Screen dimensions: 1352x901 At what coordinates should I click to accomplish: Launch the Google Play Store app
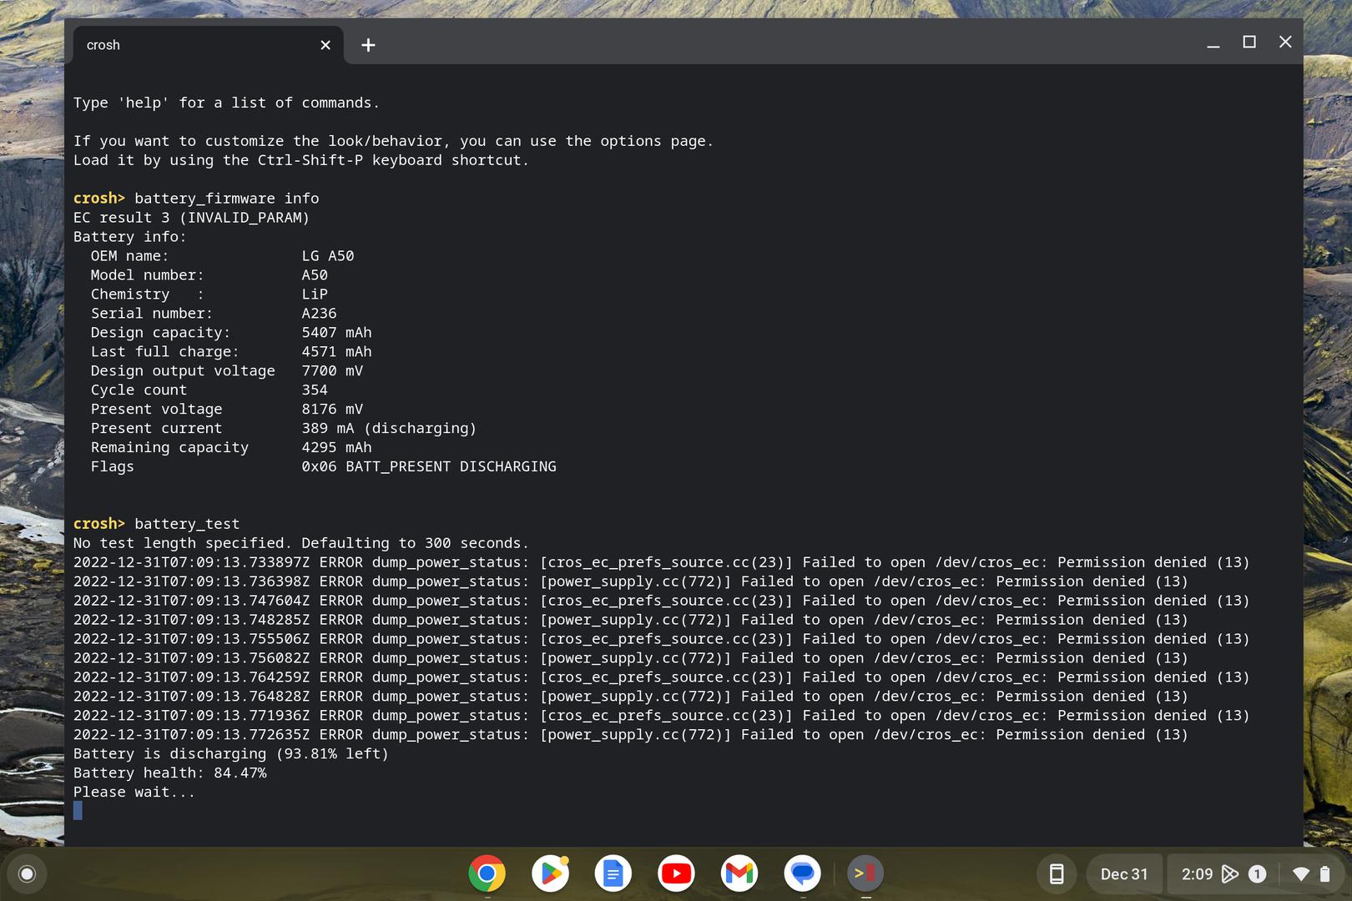[550, 873]
